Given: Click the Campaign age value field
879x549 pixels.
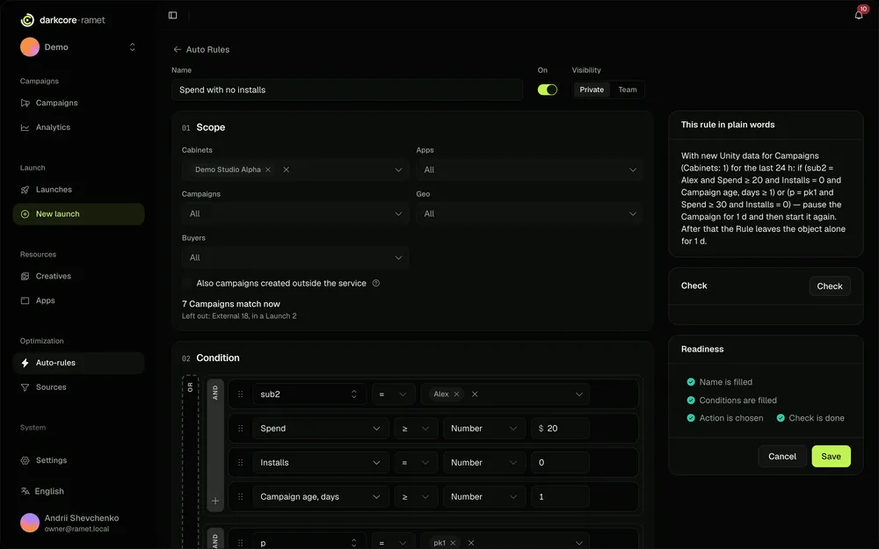Looking at the screenshot, I should (560, 497).
